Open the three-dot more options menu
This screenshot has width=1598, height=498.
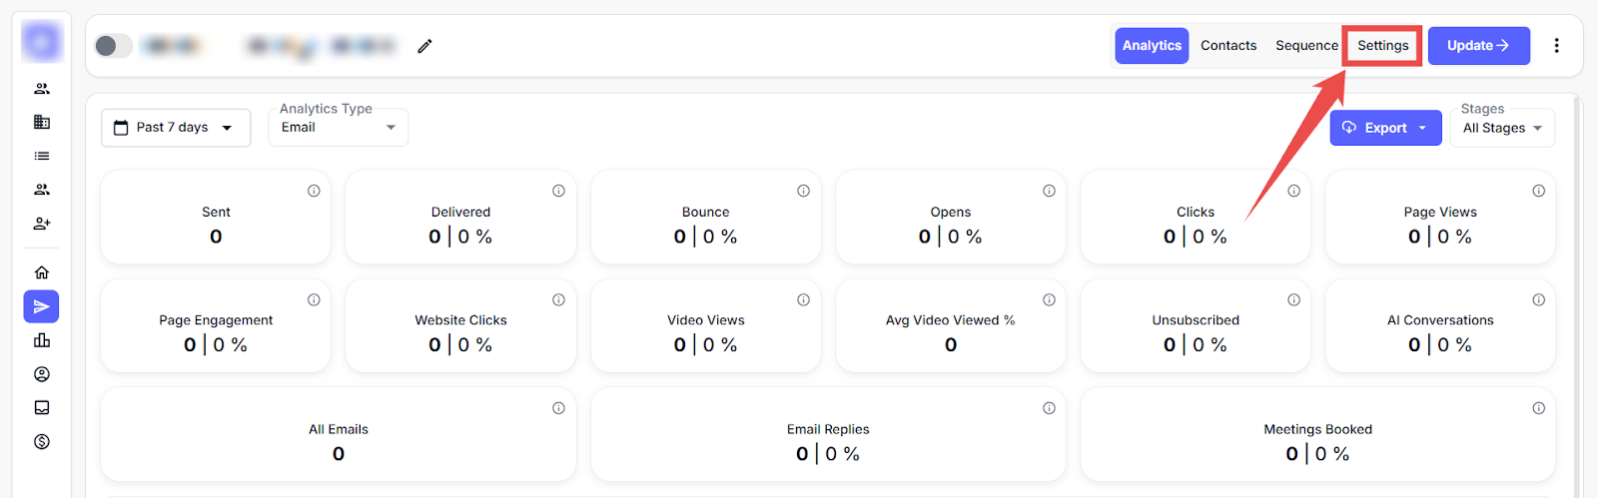tap(1556, 46)
